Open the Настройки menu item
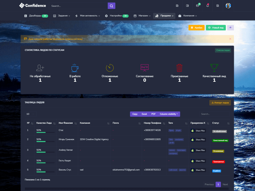The height and width of the screenshot is (191, 255). pos(117,16)
